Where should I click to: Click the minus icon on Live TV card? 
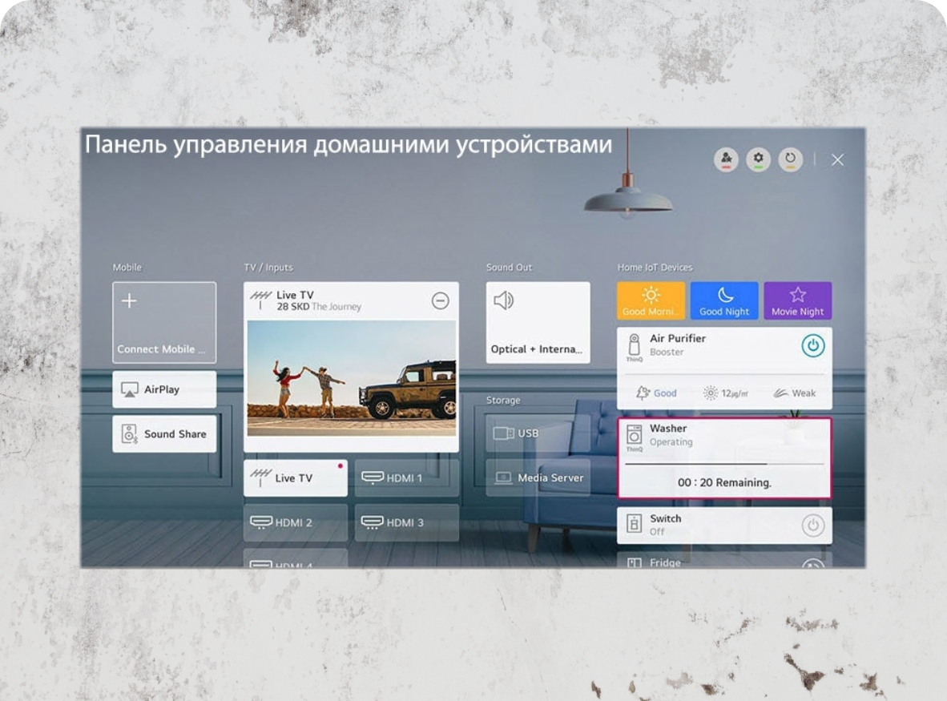(x=441, y=300)
